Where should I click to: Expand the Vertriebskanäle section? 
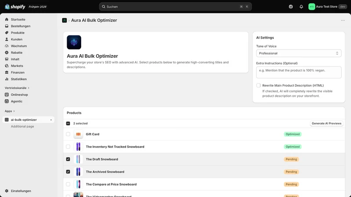pos(17,88)
